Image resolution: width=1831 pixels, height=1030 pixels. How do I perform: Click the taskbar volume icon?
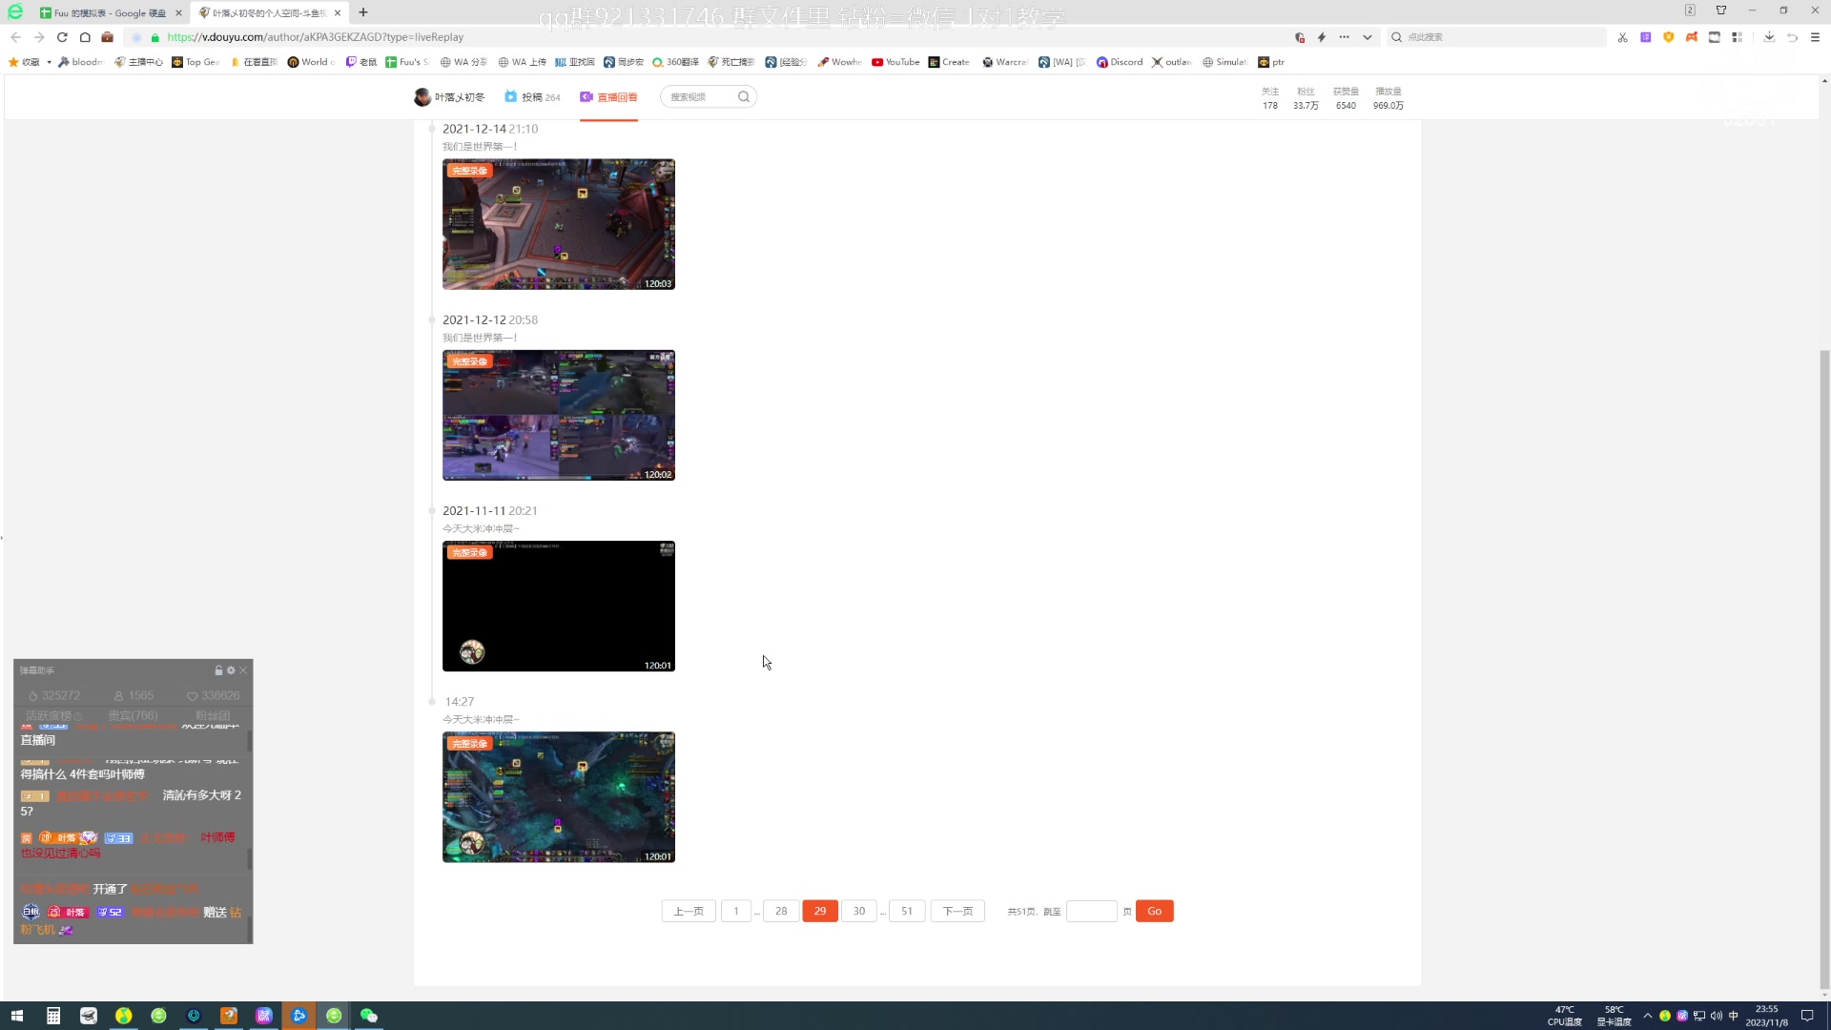point(1717,1016)
